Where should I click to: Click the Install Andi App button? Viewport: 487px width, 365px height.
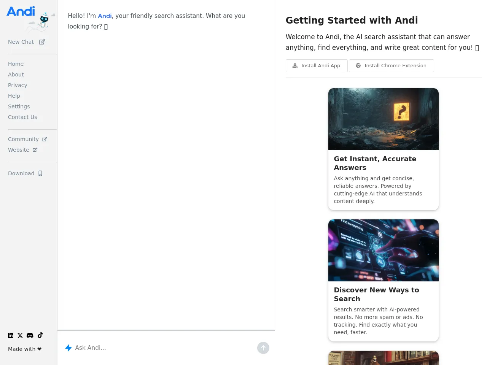316,66
